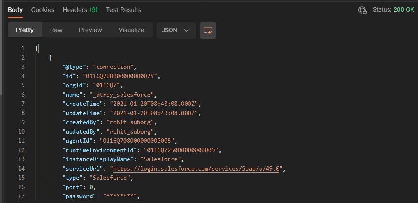This screenshot has width=418, height=203.
Task: Select the Preview view
Action: (x=91, y=30)
